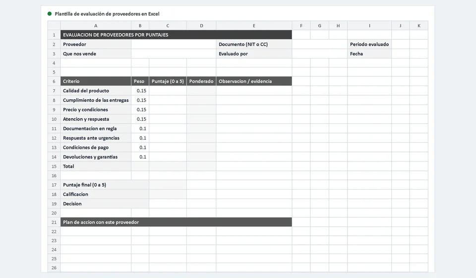Image resolution: width=476 pixels, height=278 pixels.
Task: Select column A header
Action: (x=96, y=25)
